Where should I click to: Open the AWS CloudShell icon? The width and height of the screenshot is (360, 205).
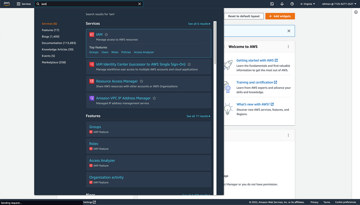[x=272, y=4]
